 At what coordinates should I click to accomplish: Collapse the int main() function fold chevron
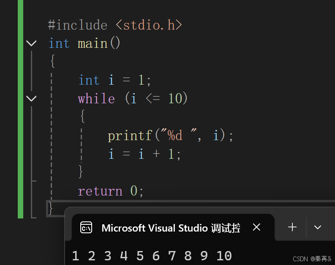click(31, 43)
